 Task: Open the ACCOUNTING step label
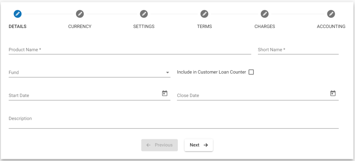click(331, 27)
